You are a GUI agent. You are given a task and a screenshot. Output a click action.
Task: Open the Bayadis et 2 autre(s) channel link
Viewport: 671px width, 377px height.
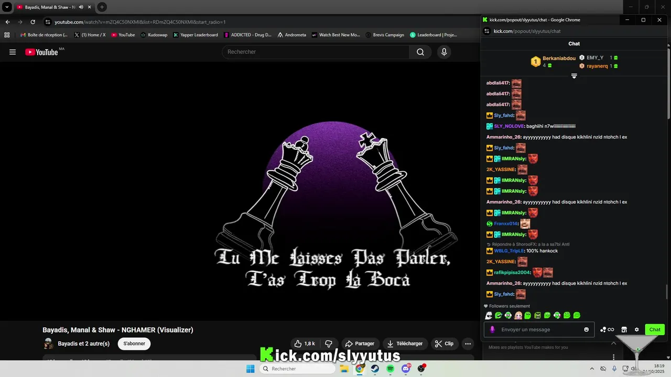pos(84,343)
